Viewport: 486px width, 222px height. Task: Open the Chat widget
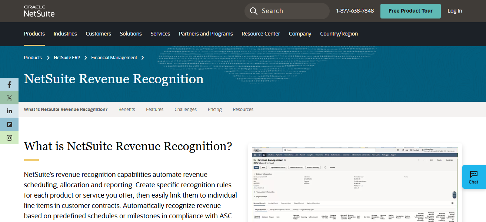pyautogui.click(x=474, y=177)
